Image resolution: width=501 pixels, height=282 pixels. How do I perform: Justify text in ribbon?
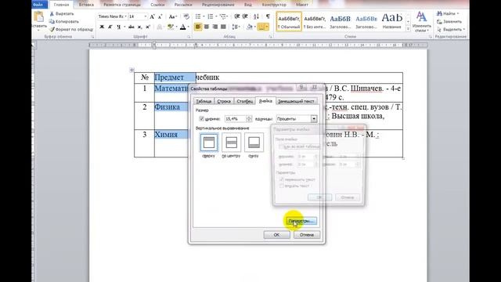(x=223, y=27)
